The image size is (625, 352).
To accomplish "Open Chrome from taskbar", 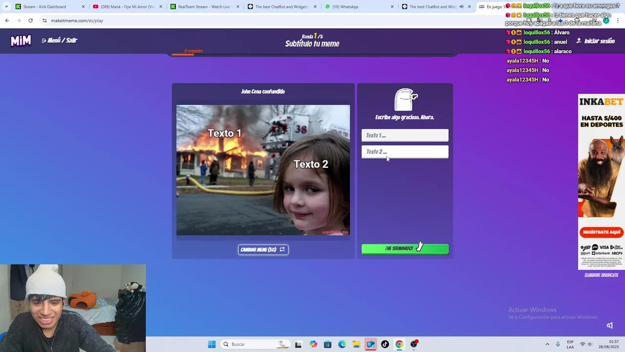I will coord(399,344).
